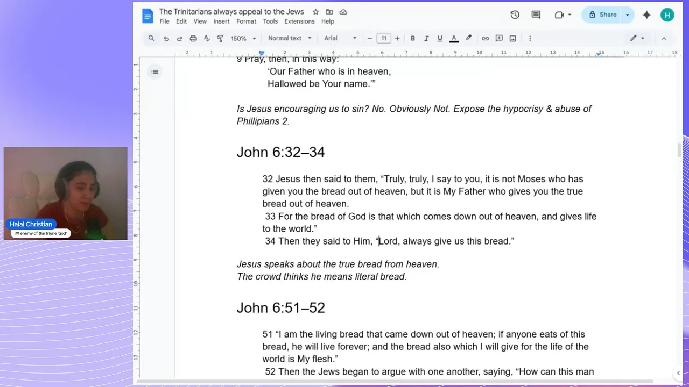689x387 pixels.
Task: Open version history clock icon
Action: click(x=515, y=15)
